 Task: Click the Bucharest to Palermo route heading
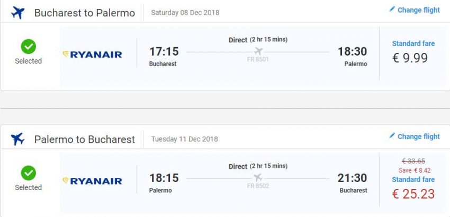(x=85, y=13)
